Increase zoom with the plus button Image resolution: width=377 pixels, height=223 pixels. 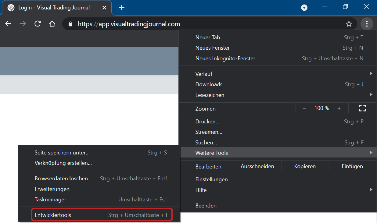(339, 108)
